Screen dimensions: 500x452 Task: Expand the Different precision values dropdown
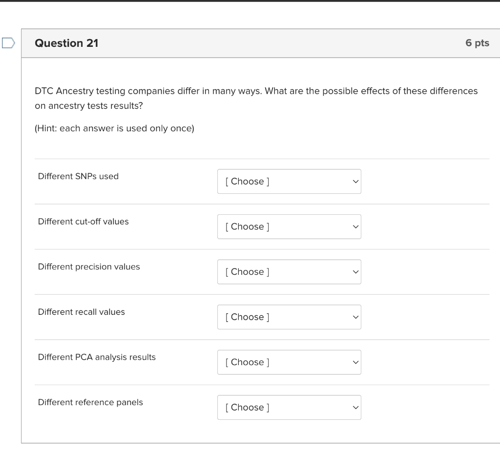point(289,272)
